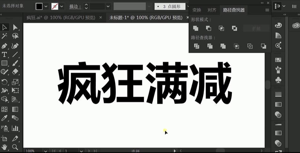Open the Symbols club panel icon
Screen dimensions: 300x153
click(278, 80)
